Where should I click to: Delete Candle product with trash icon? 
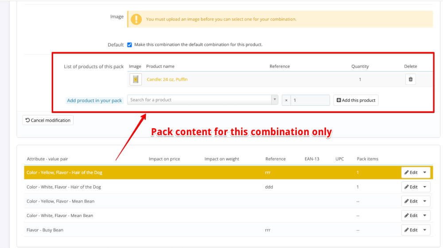(410, 80)
